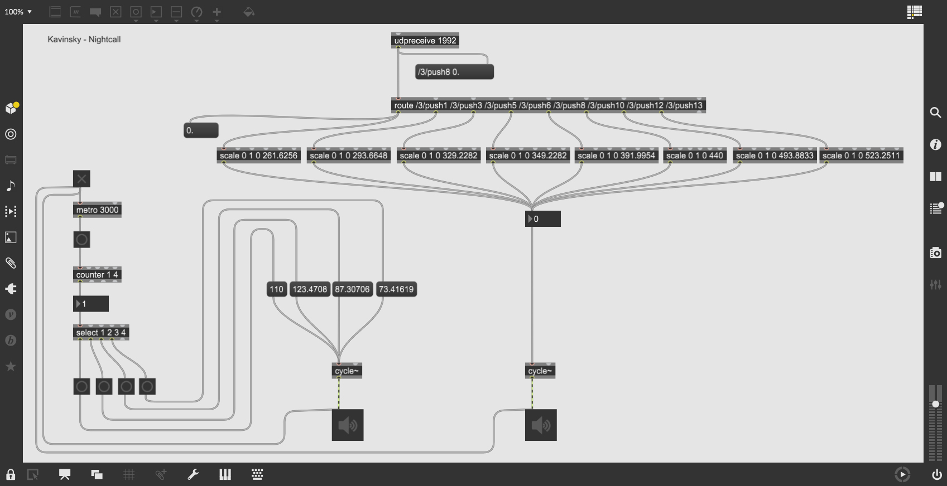Toggle the patcher lock icon

tap(11, 474)
